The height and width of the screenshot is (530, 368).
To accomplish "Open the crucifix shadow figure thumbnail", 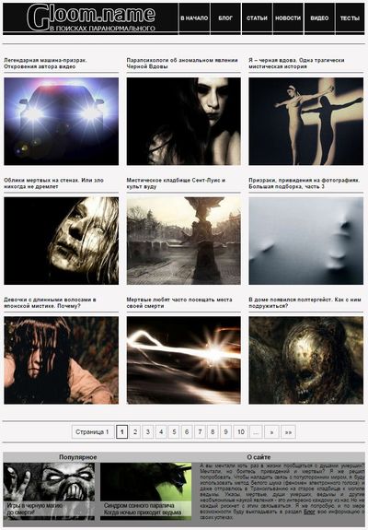I will (306, 122).
